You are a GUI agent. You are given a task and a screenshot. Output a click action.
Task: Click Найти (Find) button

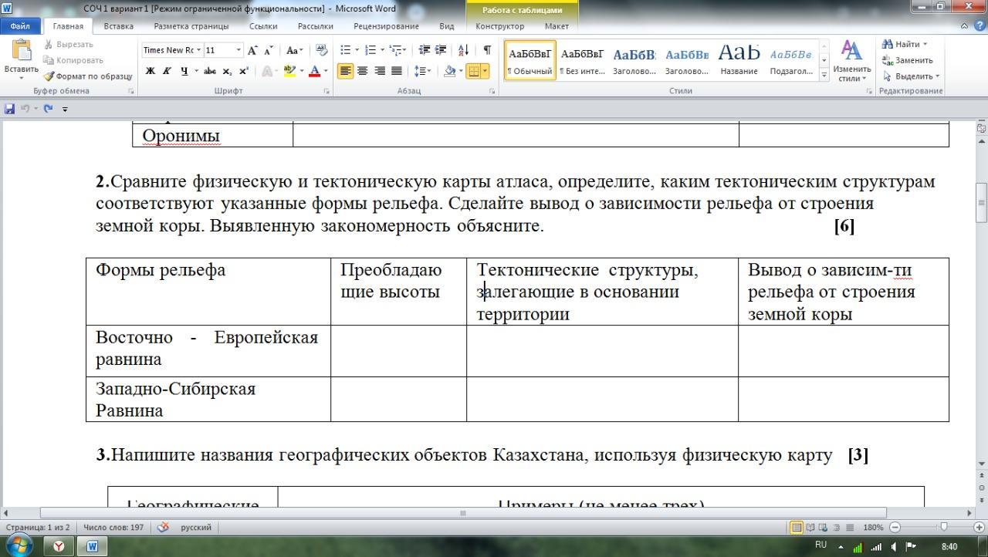905,44
